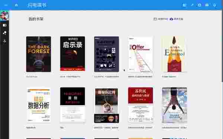Open the settings gear icon in header
The width and height of the screenshot is (223, 139).
tap(214, 5)
